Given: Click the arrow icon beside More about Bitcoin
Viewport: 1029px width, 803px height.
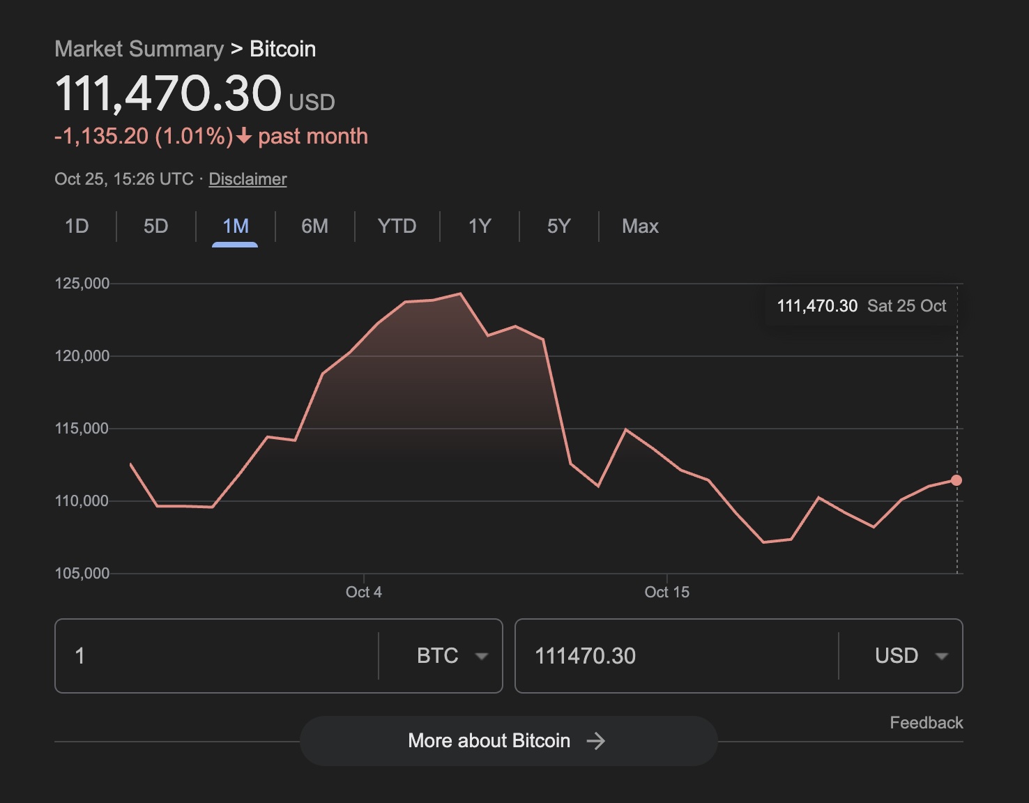Looking at the screenshot, I should 596,741.
